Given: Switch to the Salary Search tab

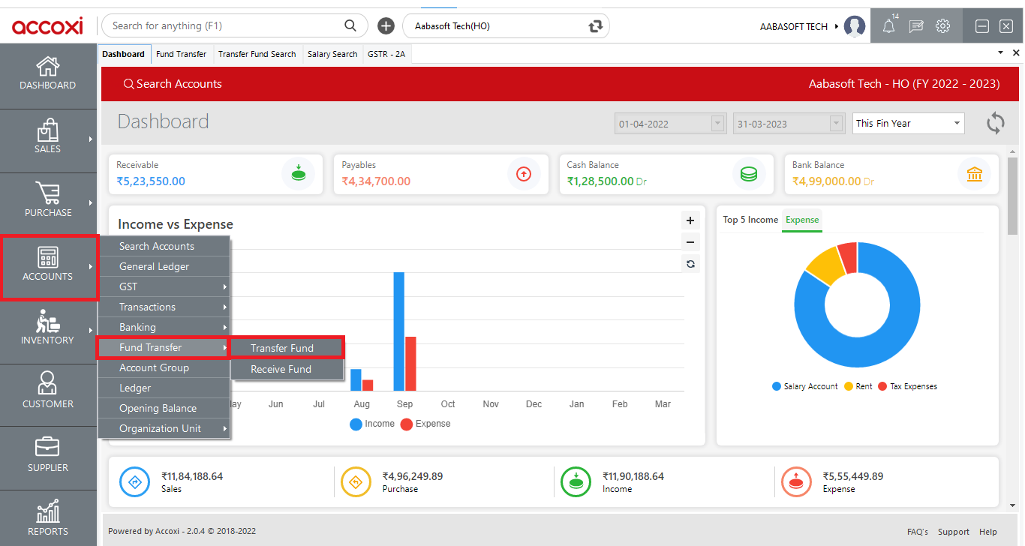Looking at the screenshot, I should coord(332,54).
